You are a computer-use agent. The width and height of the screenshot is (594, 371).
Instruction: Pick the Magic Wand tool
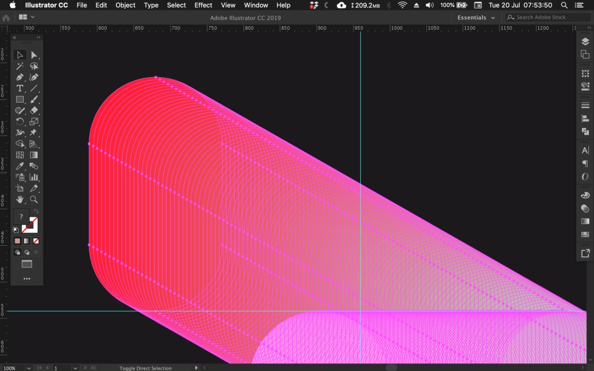20,66
